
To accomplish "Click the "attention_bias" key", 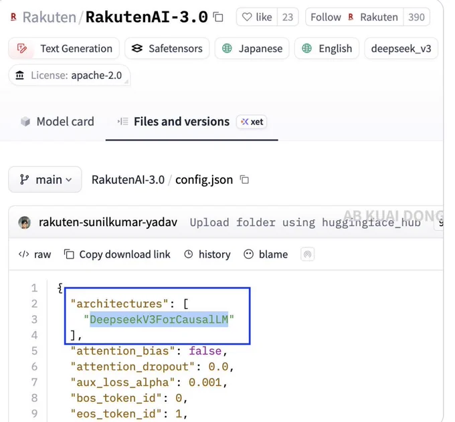I will pos(122,351).
